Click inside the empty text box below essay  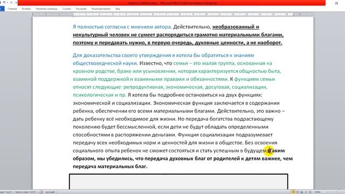tap(178, 182)
